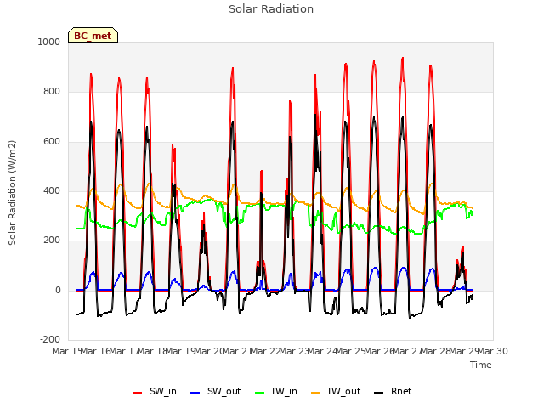
Task: Click the Mar 27 SW_in peak
Action: coord(402,59)
